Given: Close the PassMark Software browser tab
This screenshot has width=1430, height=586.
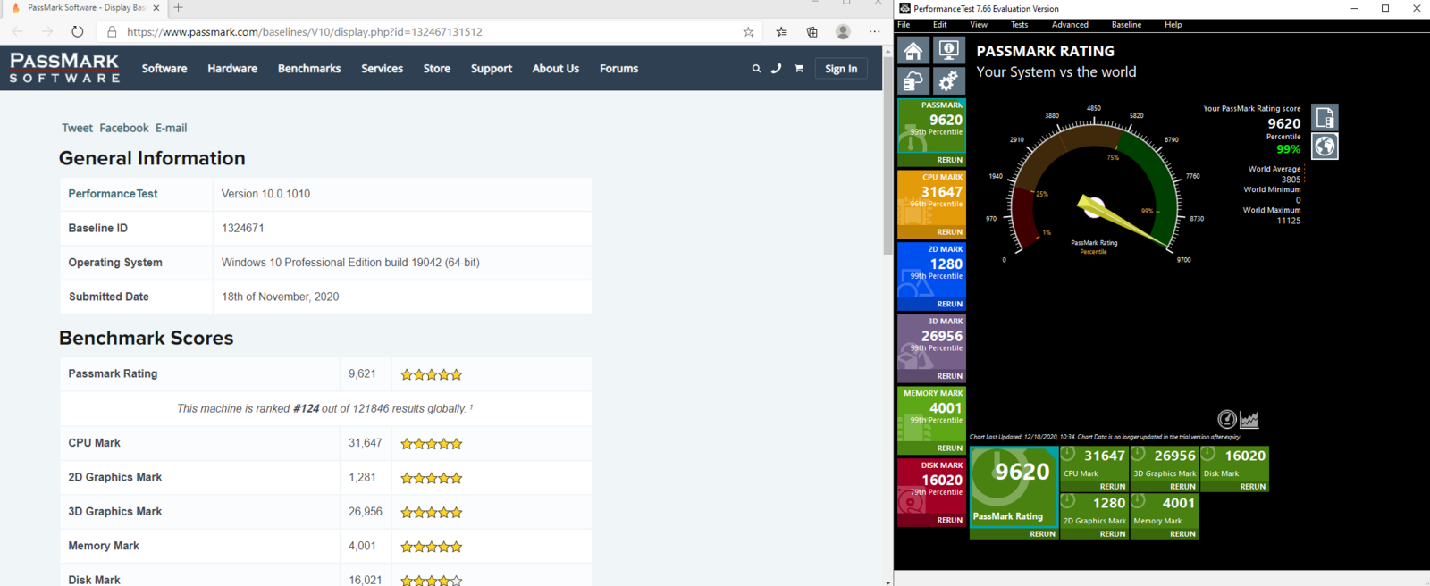Looking at the screenshot, I should [156, 7].
